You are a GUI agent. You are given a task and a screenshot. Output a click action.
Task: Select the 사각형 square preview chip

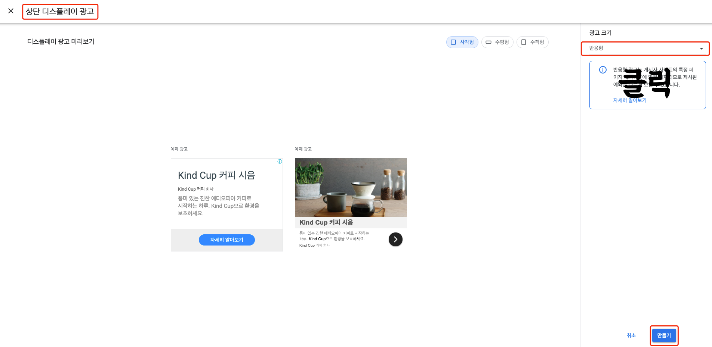pos(462,42)
